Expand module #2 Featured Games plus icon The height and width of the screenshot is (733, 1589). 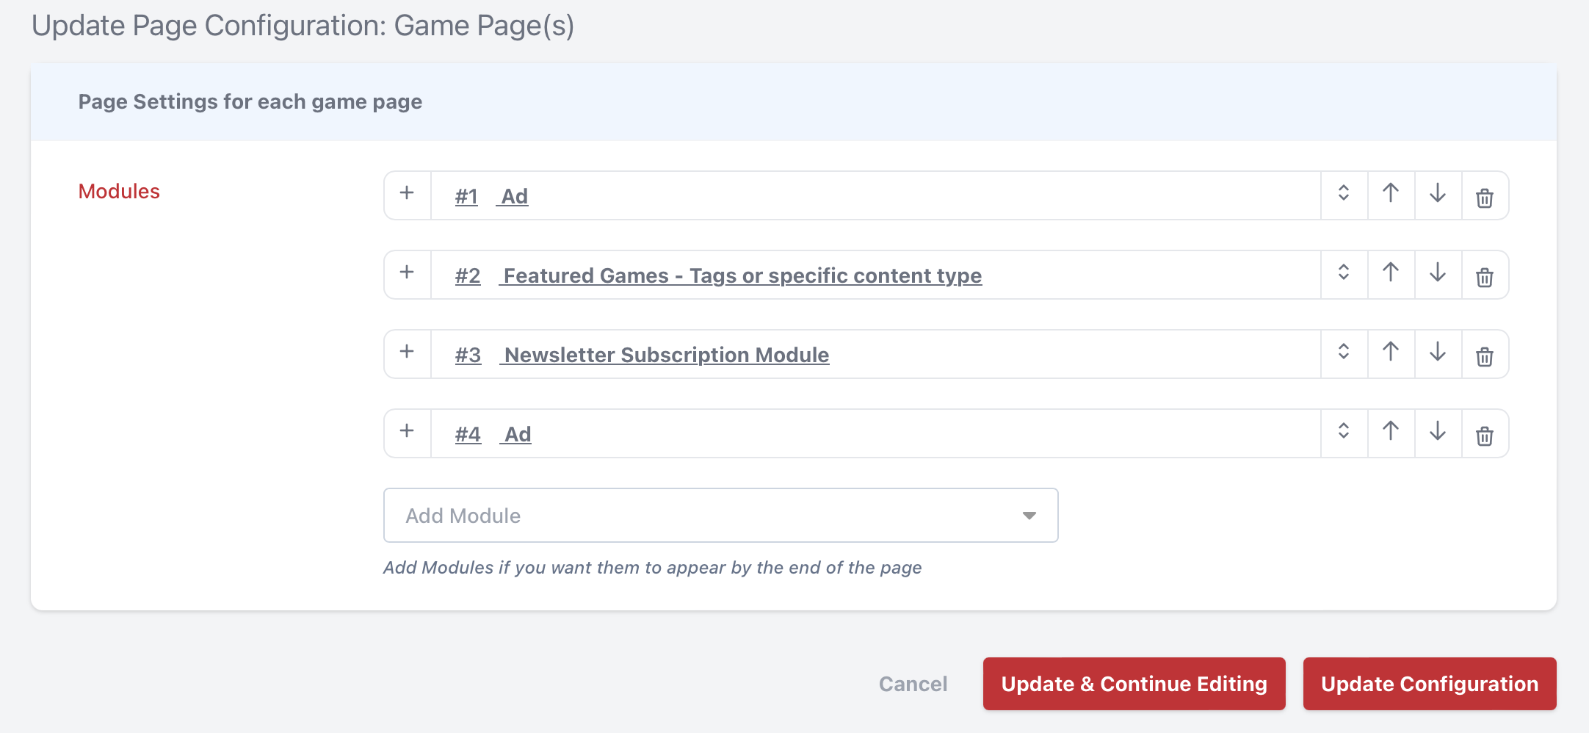click(x=407, y=274)
